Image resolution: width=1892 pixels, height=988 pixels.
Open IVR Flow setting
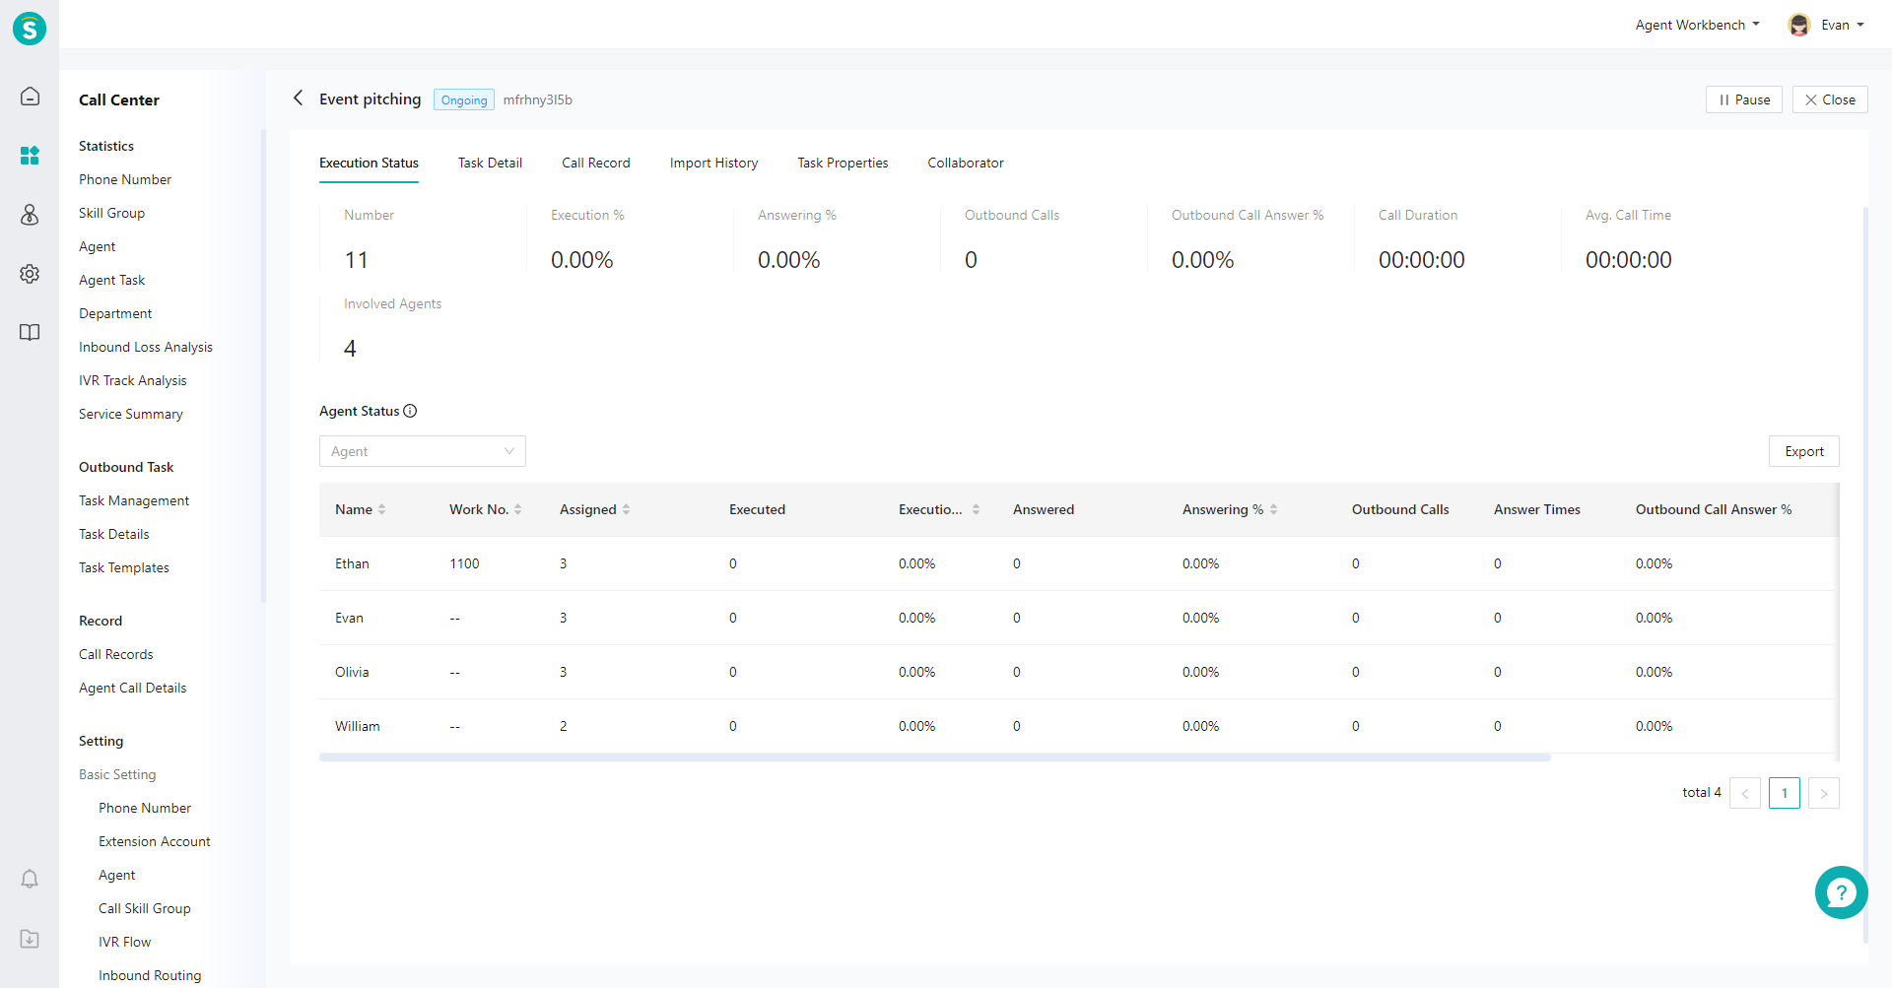[x=124, y=942]
